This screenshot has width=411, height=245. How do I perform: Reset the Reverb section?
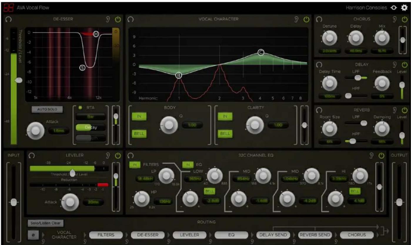coord(319,110)
